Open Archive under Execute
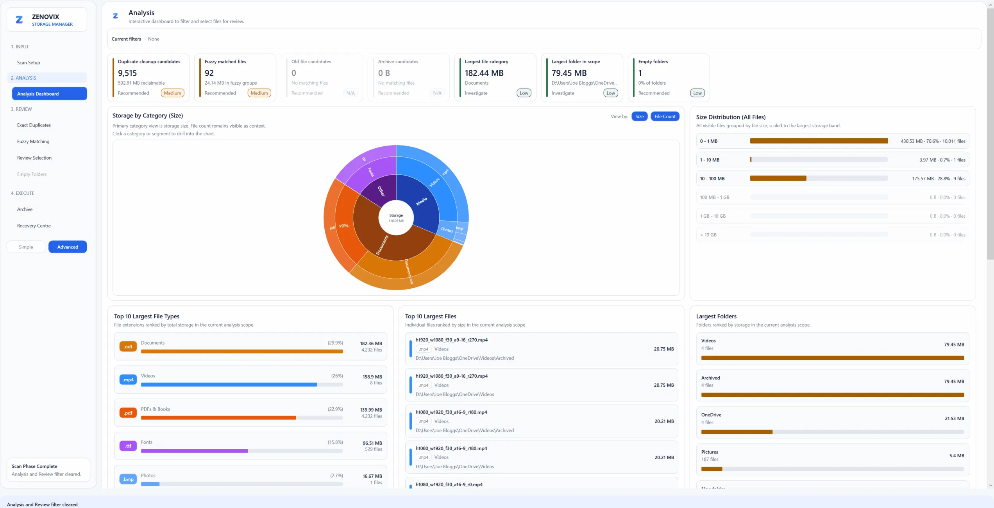 click(25, 210)
